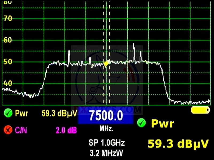This screenshot has width=214, height=160.
Task: Click the small 59.3 dBµV power reading
Action: click(x=59, y=113)
